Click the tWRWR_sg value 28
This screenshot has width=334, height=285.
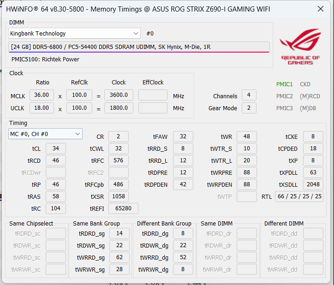click(119, 269)
